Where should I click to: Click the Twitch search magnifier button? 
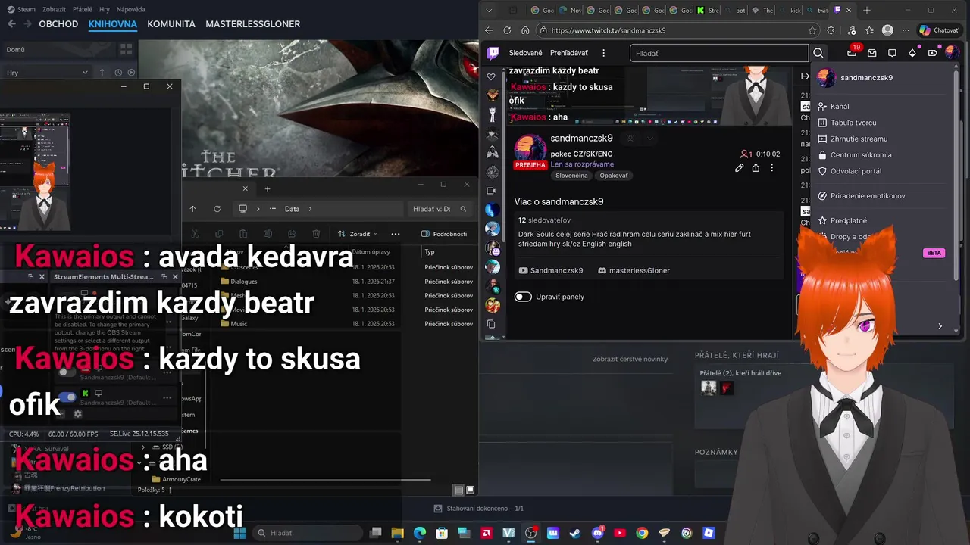818,53
